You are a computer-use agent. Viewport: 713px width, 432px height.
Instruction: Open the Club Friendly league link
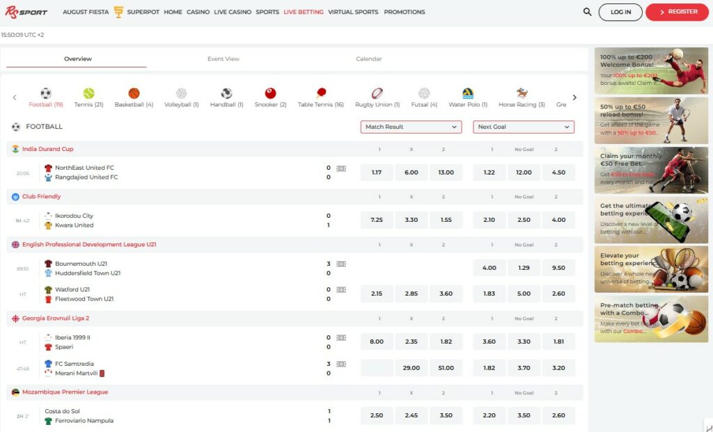point(41,197)
